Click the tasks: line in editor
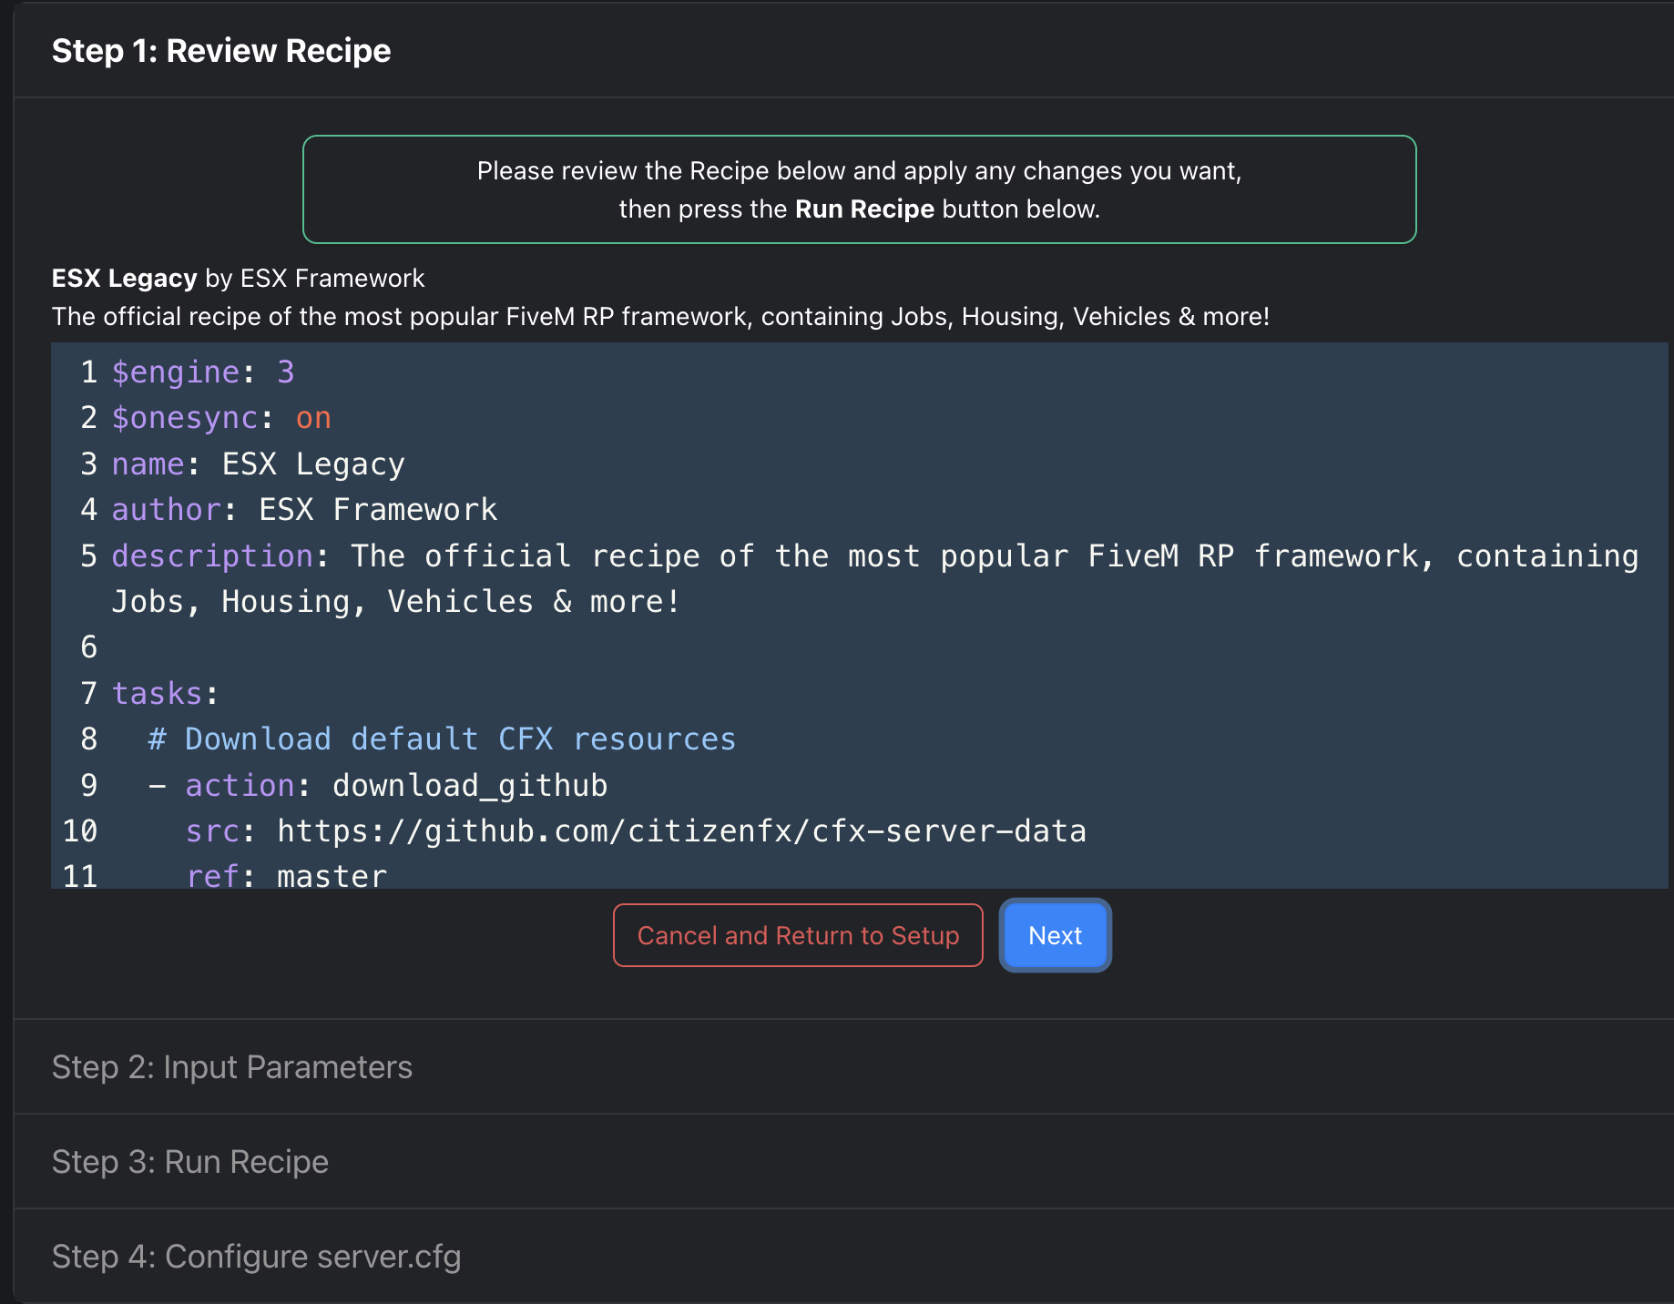 165,693
